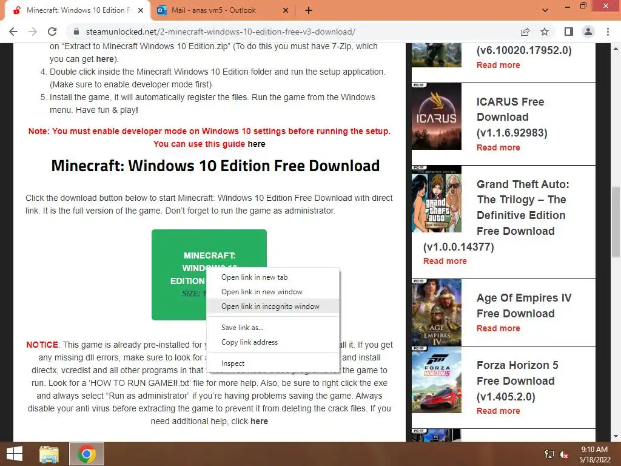Open the taskbar clock showing 9:10 AM
The height and width of the screenshot is (466, 621).
pos(594,454)
